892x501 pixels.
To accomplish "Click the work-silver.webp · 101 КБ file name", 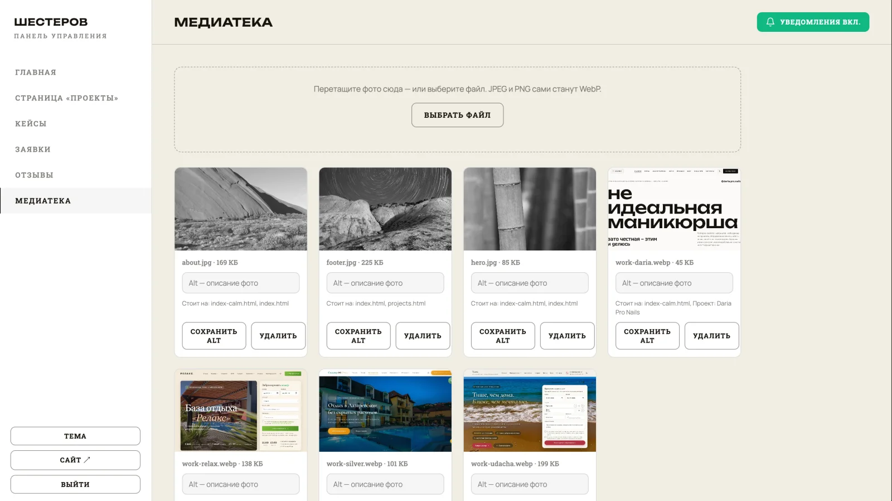I will point(367,464).
